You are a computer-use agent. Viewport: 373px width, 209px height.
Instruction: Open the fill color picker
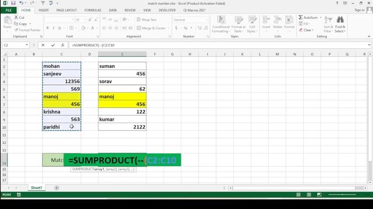point(83,28)
